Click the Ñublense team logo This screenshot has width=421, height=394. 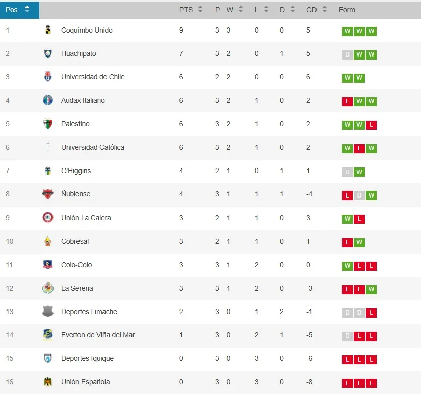click(x=48, y=194)
